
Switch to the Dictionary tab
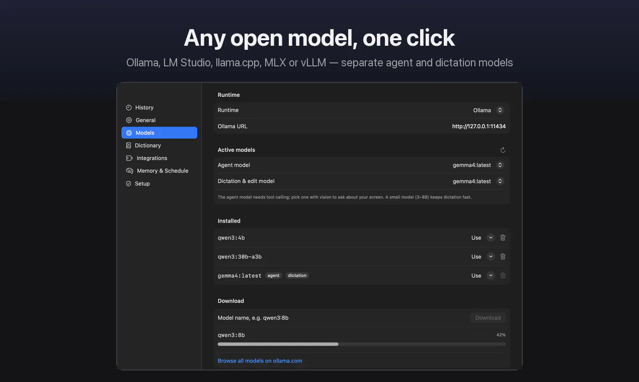(x=159, y=145)
